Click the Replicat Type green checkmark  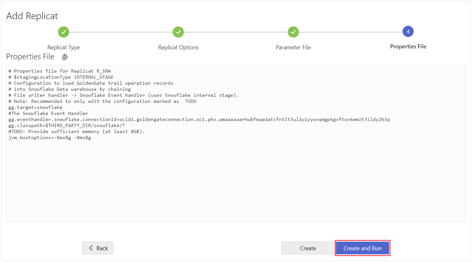pyautogui.click(x=63, y=32)
